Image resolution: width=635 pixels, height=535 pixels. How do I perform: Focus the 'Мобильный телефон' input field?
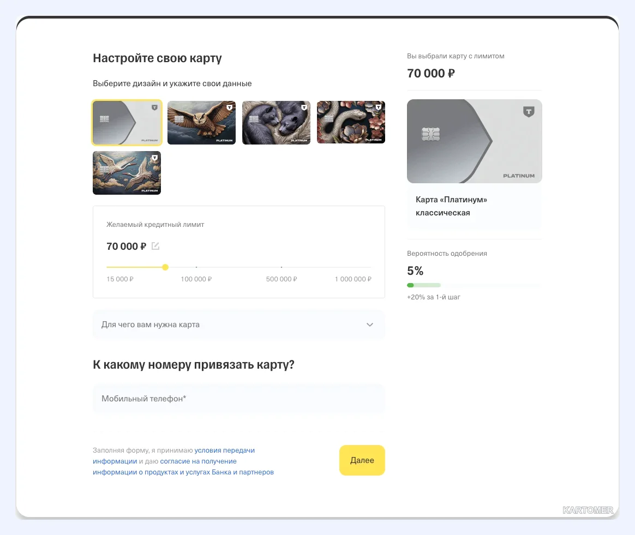[x=239, y=399]
